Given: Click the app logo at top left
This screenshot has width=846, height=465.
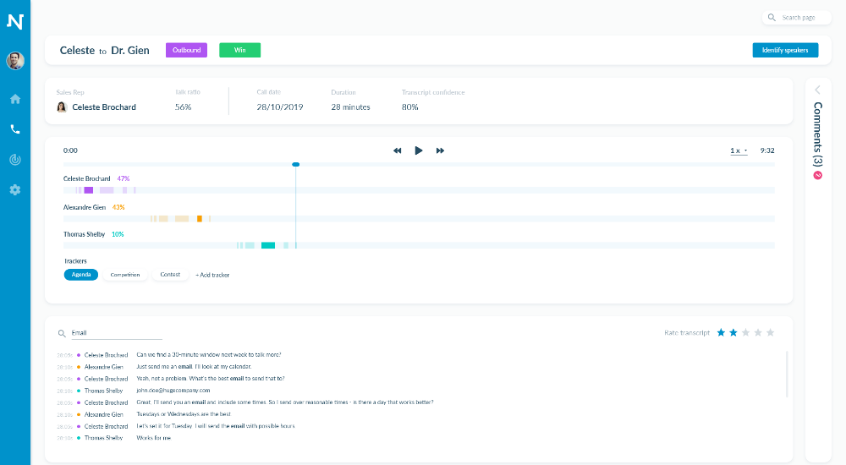Looking at the screenshot, I should [x=15, y=21].
